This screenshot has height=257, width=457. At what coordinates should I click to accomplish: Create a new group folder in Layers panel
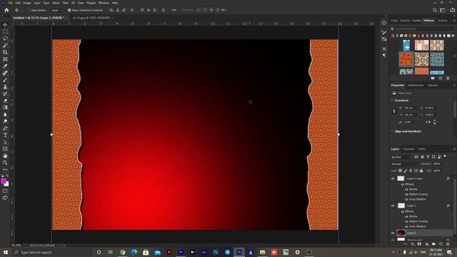[x=433, y=244]
